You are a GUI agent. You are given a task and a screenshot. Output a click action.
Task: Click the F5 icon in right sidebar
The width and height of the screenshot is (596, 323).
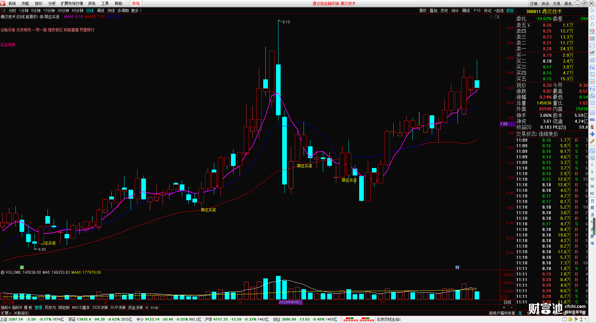point(592,151)
